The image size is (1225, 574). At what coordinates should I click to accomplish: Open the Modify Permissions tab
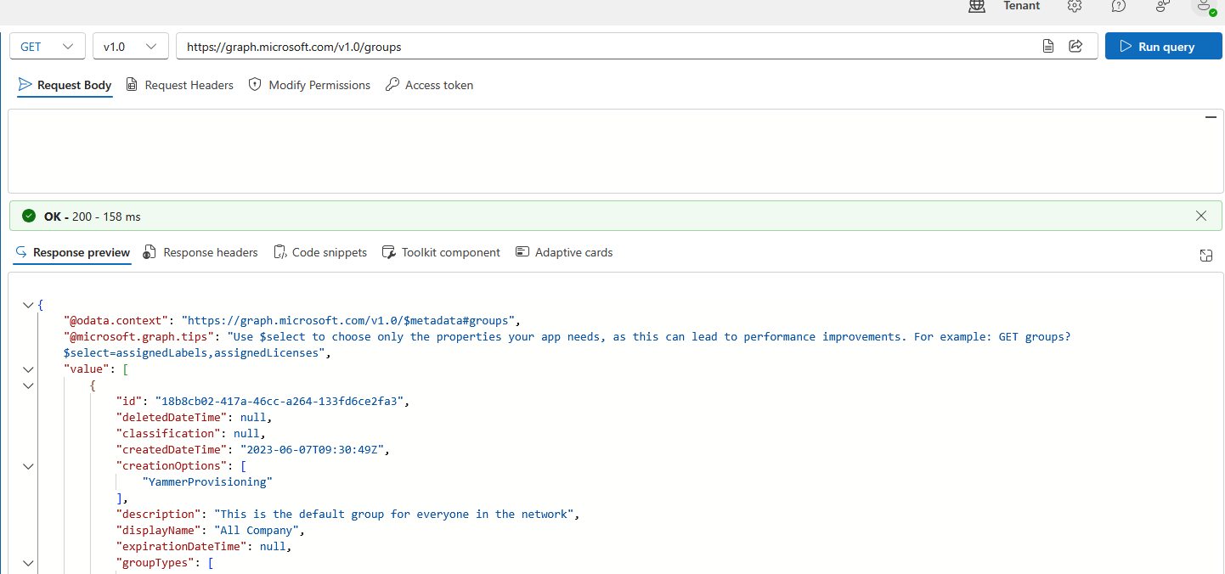309,85
